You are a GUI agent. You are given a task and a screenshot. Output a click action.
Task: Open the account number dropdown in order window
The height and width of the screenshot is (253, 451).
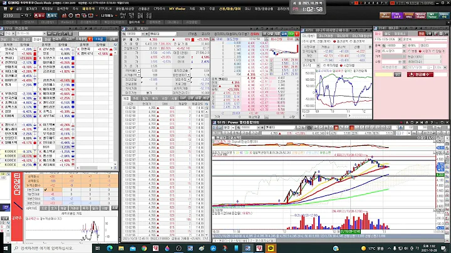click(400, 39)
